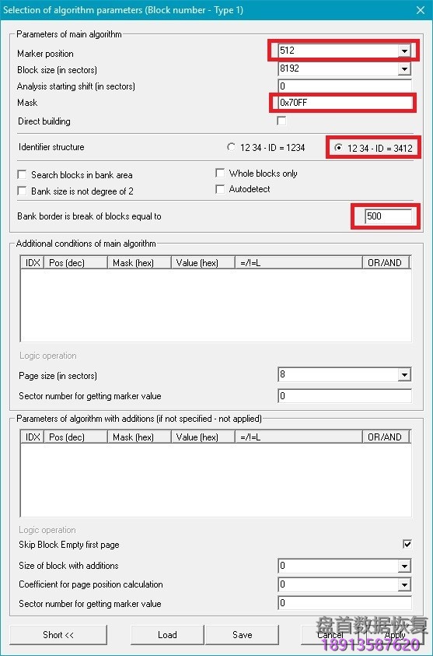Open the Marker position dropdown
The image size is (433, 656).
pyautogui.click(x=404, y=51)
